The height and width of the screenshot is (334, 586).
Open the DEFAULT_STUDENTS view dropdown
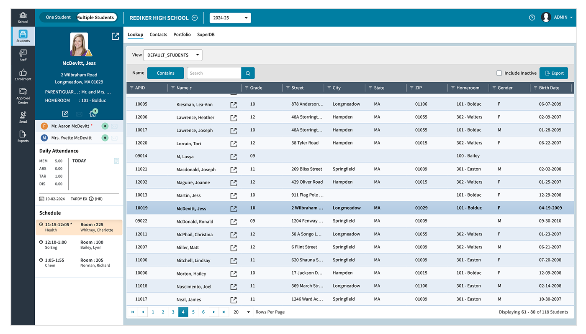pyautogui.click(x=172, y=55)
